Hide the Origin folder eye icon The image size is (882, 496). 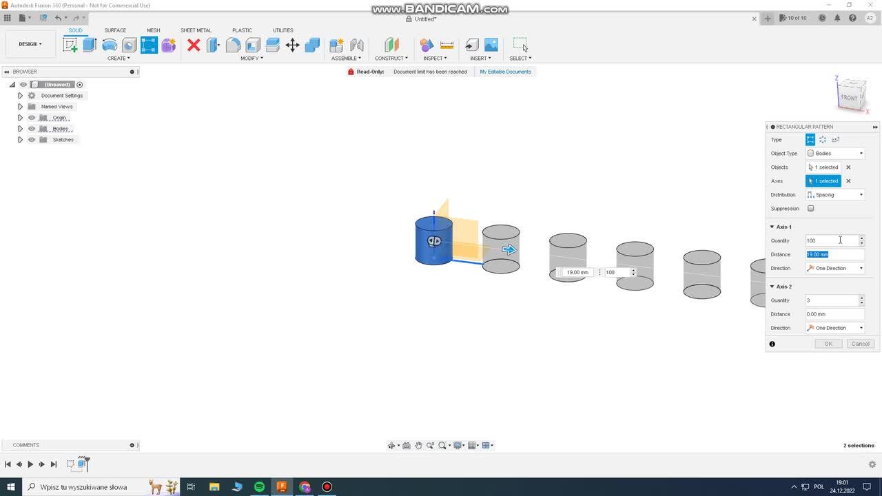(32, 118)
